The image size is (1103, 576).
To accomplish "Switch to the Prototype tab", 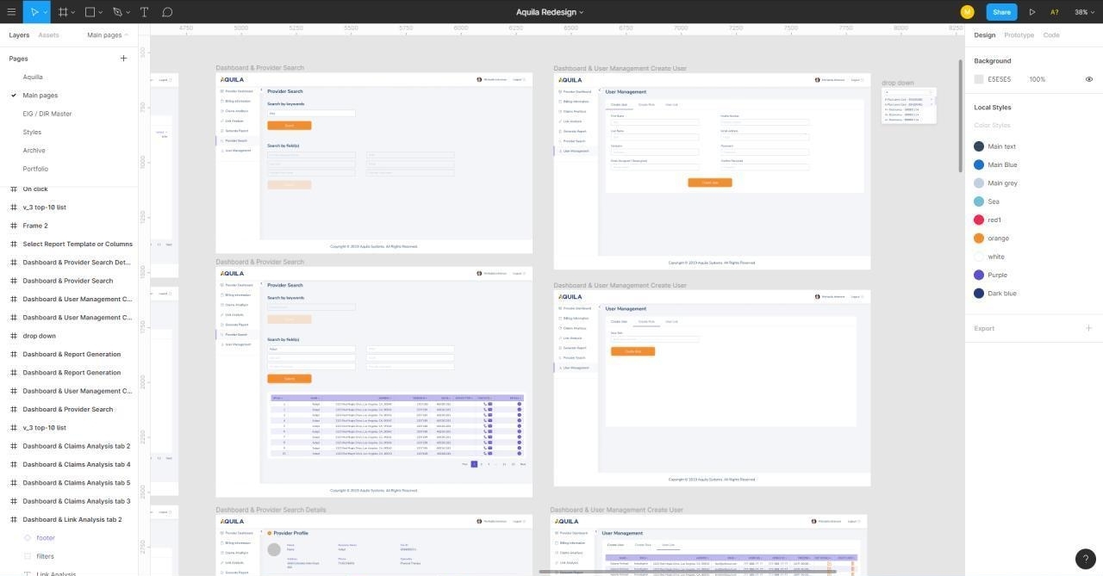I will point(1019,34).
